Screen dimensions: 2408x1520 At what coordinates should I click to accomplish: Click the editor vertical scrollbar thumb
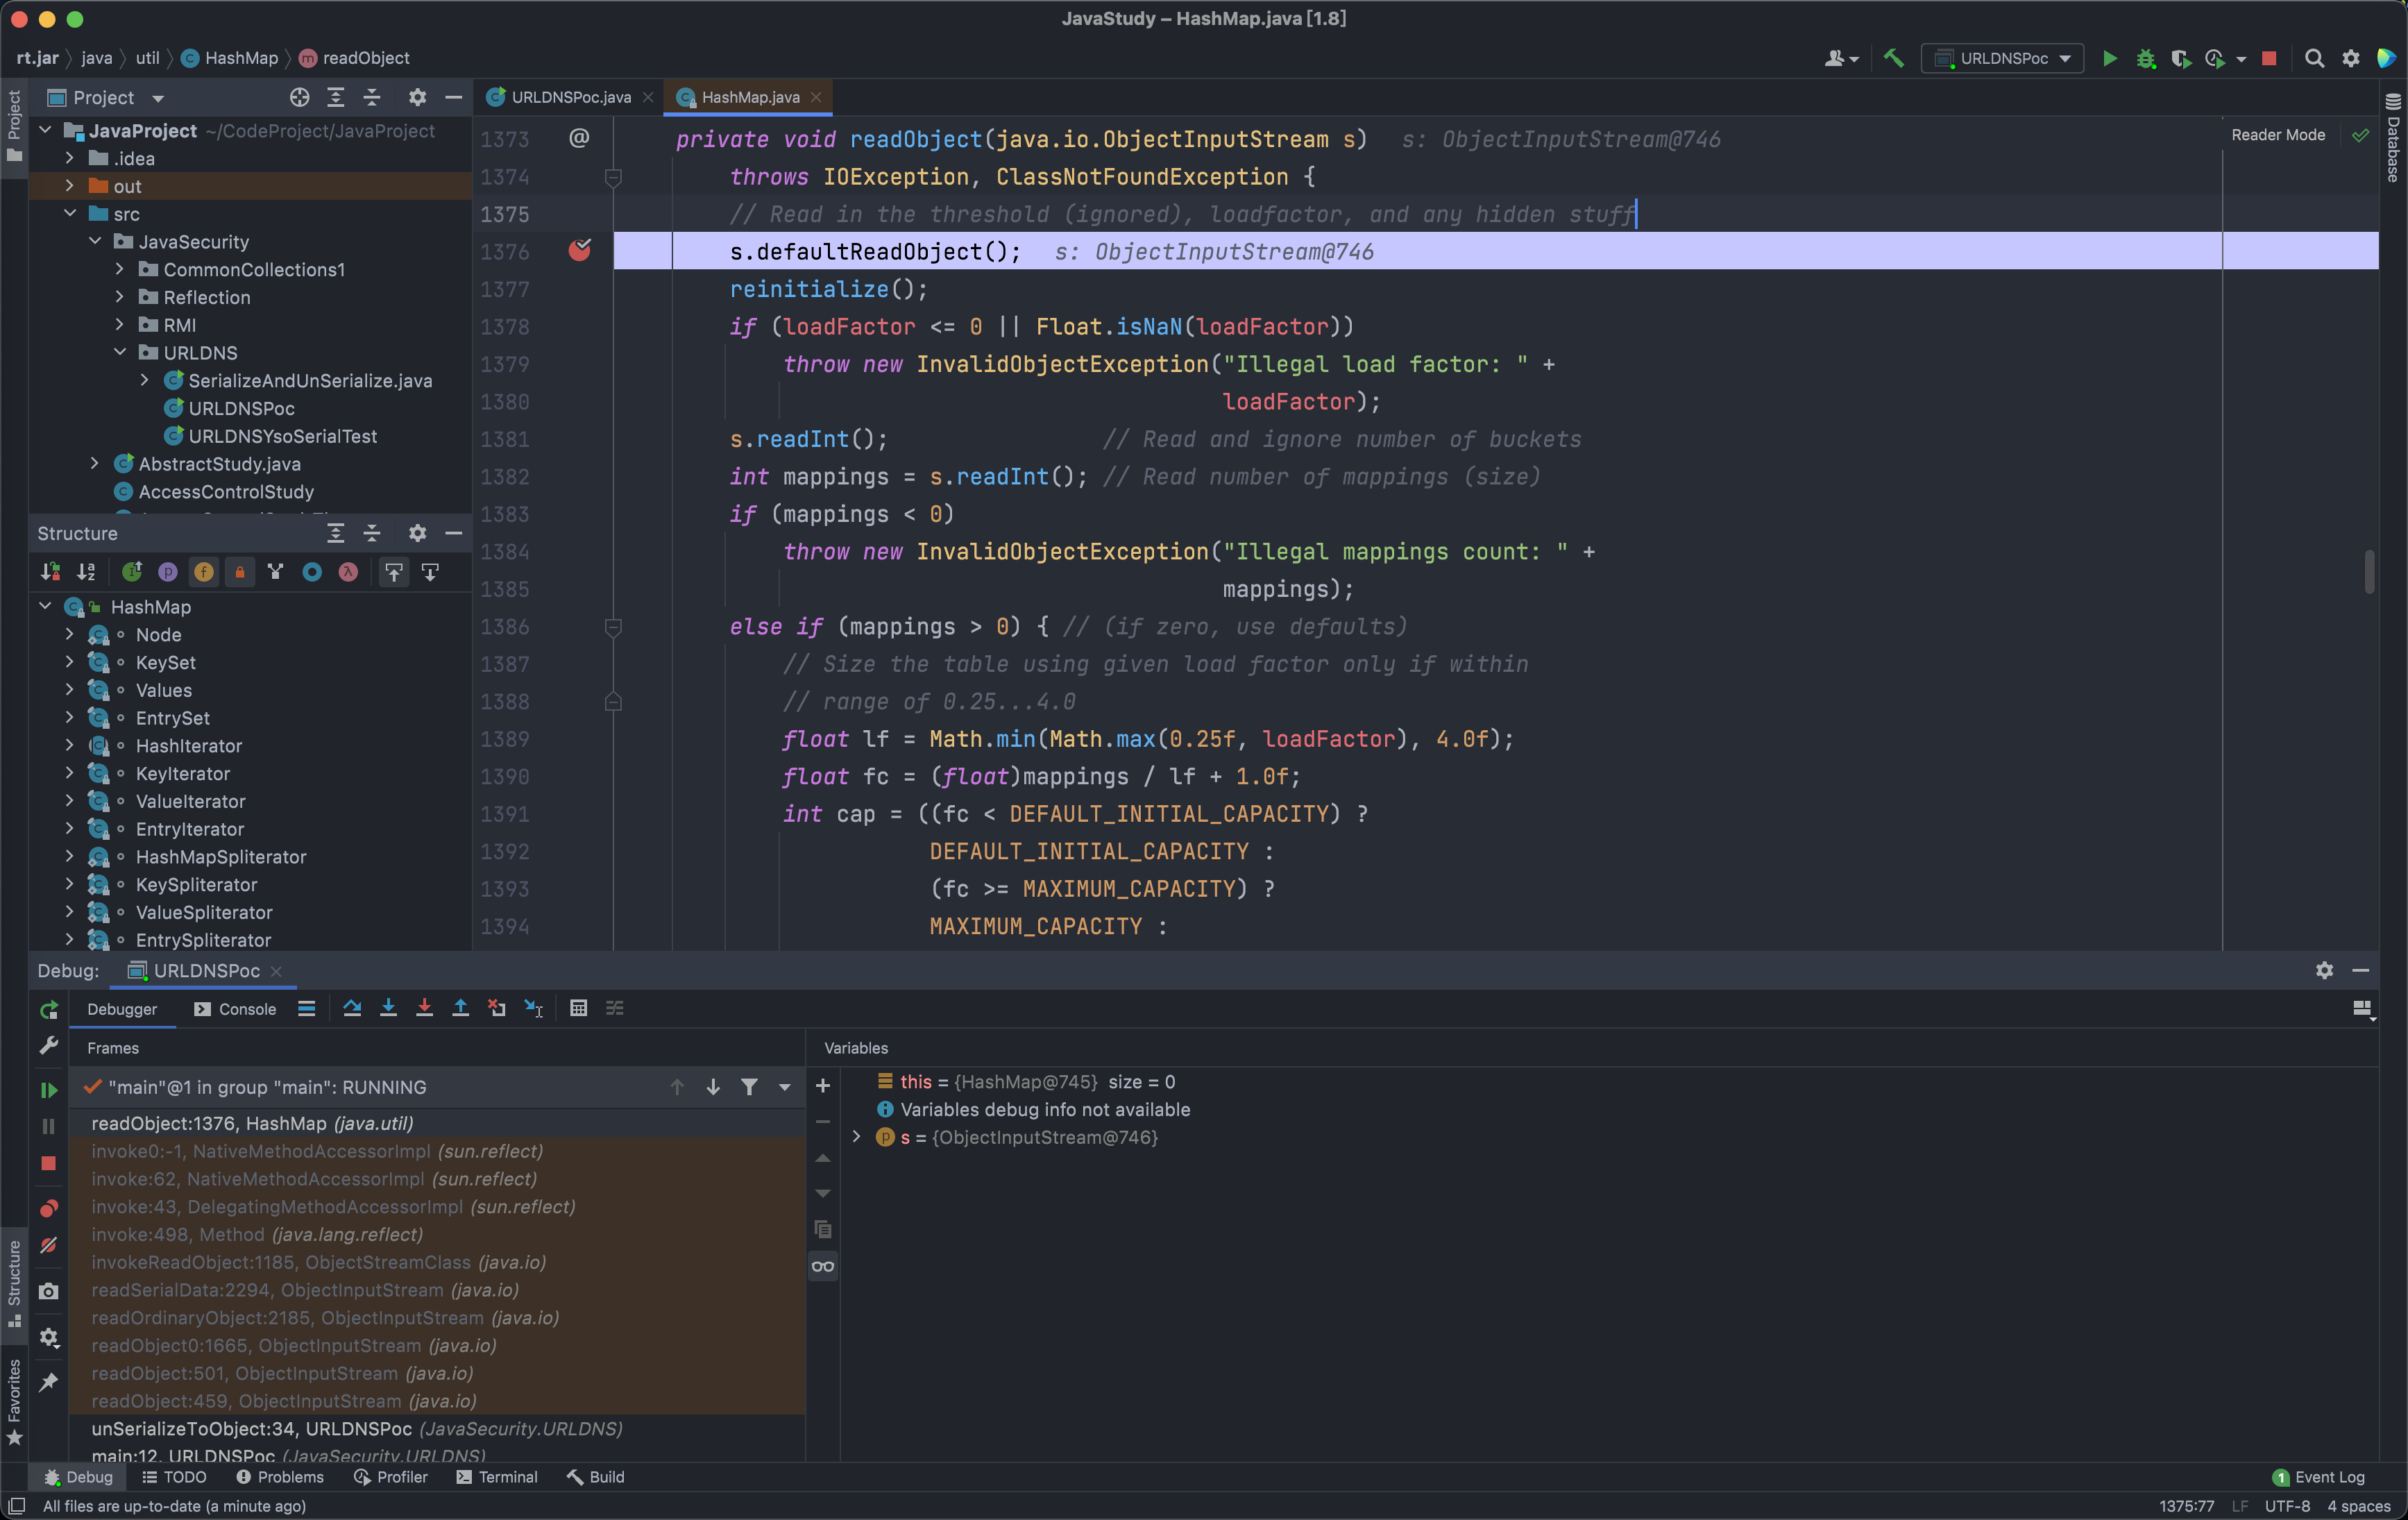click(x=2370, y=571)
